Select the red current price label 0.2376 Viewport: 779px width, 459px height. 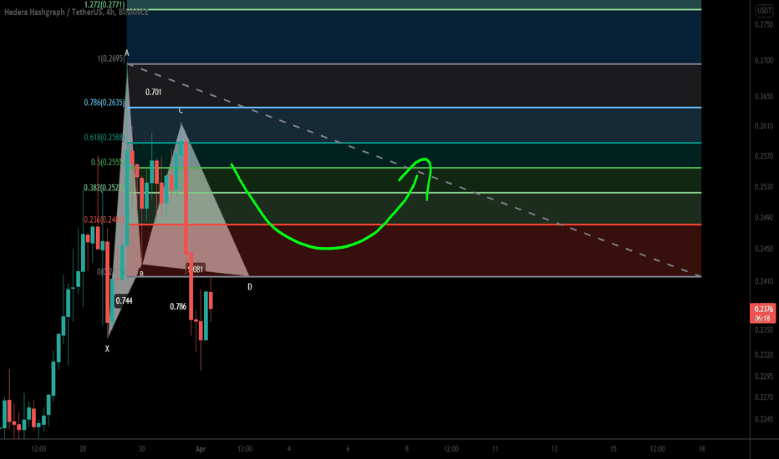(x=762, y=309)
